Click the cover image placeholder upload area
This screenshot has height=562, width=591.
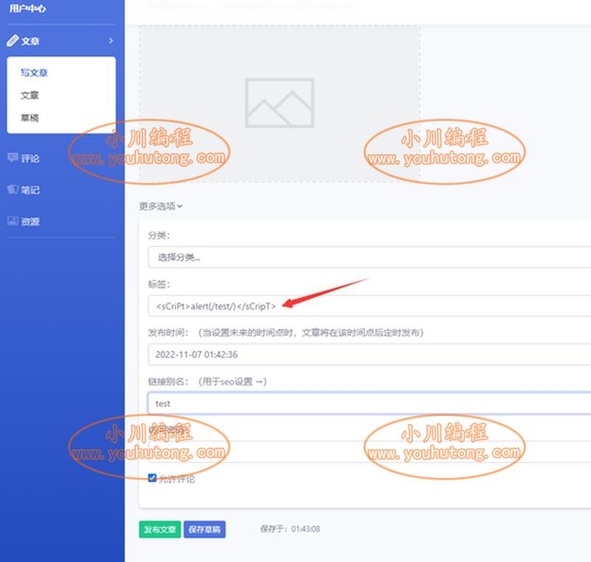coord(280,103)
